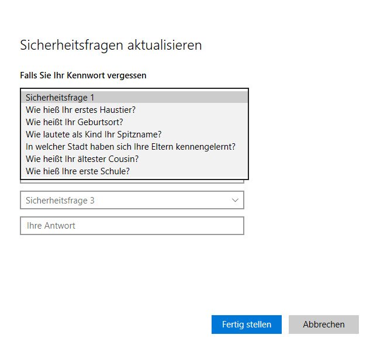Expand the Sicherheitsfrage 3 chevron arrow
Image resolution: width=377 pixels, height=352 pixels.
point(235,200)
